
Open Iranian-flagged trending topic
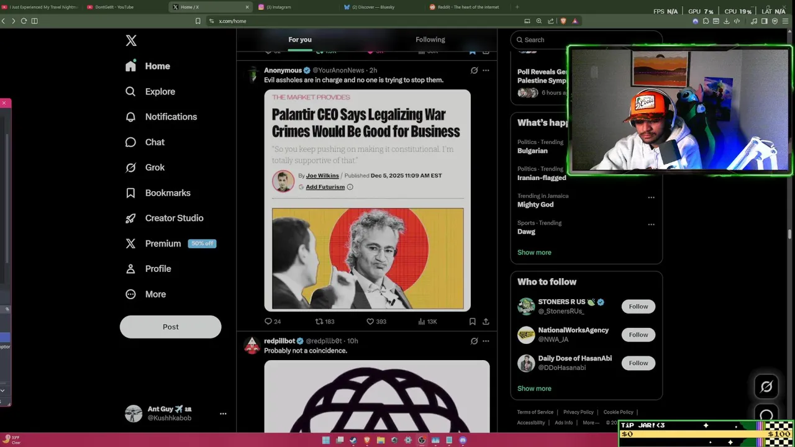pyautogui.click(x=542, y=178)
